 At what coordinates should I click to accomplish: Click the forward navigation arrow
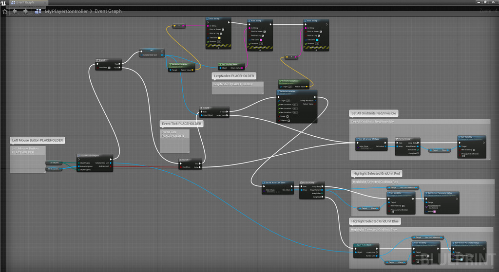click(x=24, y=11)
